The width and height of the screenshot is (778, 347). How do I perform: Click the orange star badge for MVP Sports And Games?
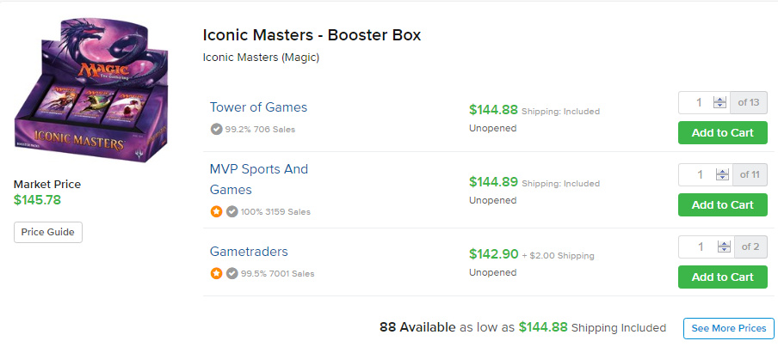coord(216,212)
